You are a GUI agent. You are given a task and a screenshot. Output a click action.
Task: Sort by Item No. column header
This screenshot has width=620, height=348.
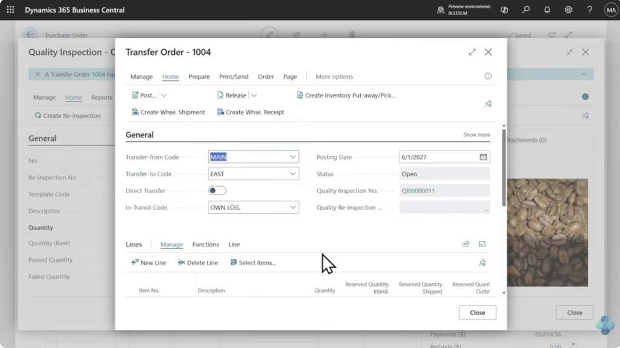[x=149, y=291]
